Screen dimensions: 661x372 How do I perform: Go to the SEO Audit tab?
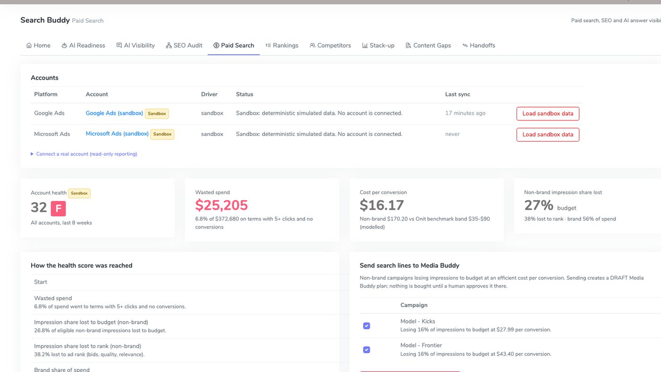(184, 45)
